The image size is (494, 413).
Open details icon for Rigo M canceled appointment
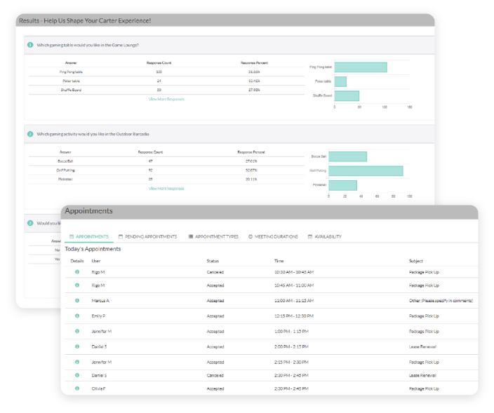coord(77,271)
